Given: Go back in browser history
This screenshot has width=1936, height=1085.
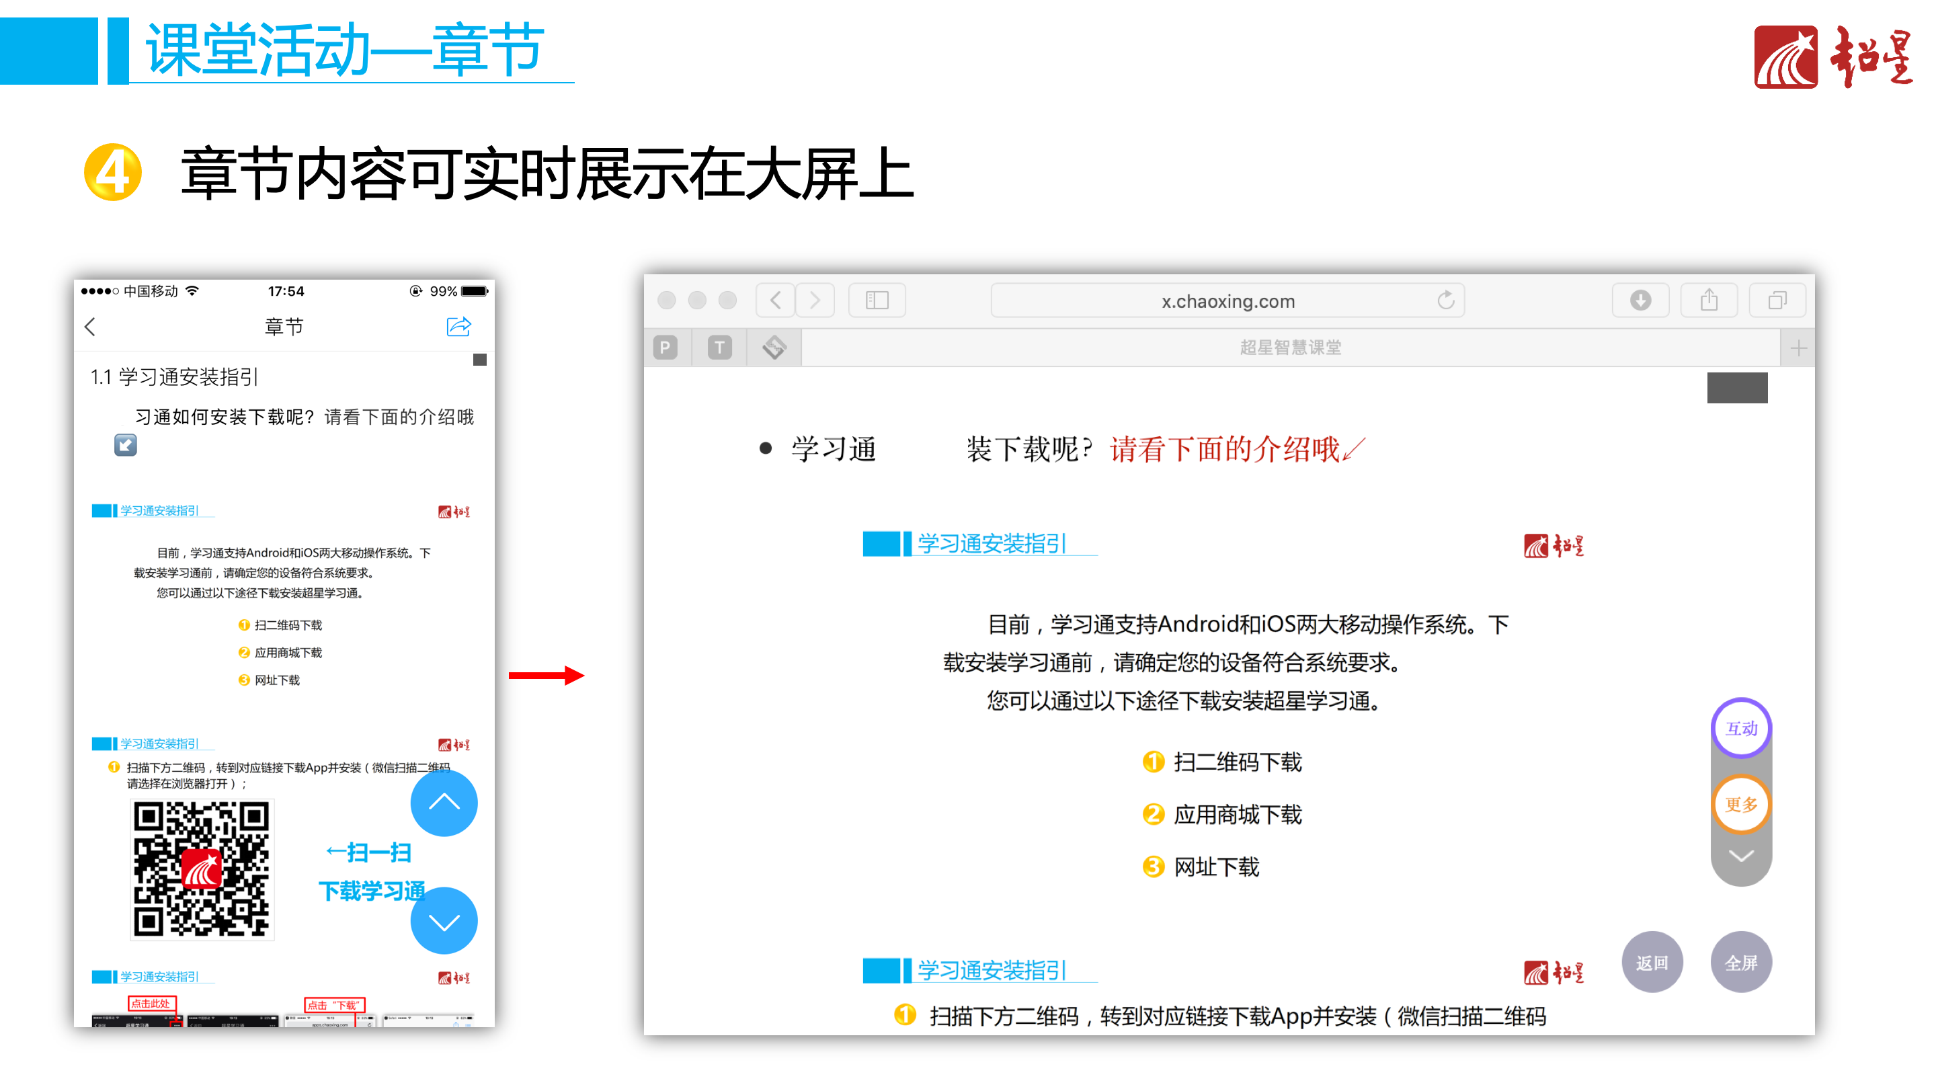Looking at the screenshot, I should (776, 300).
